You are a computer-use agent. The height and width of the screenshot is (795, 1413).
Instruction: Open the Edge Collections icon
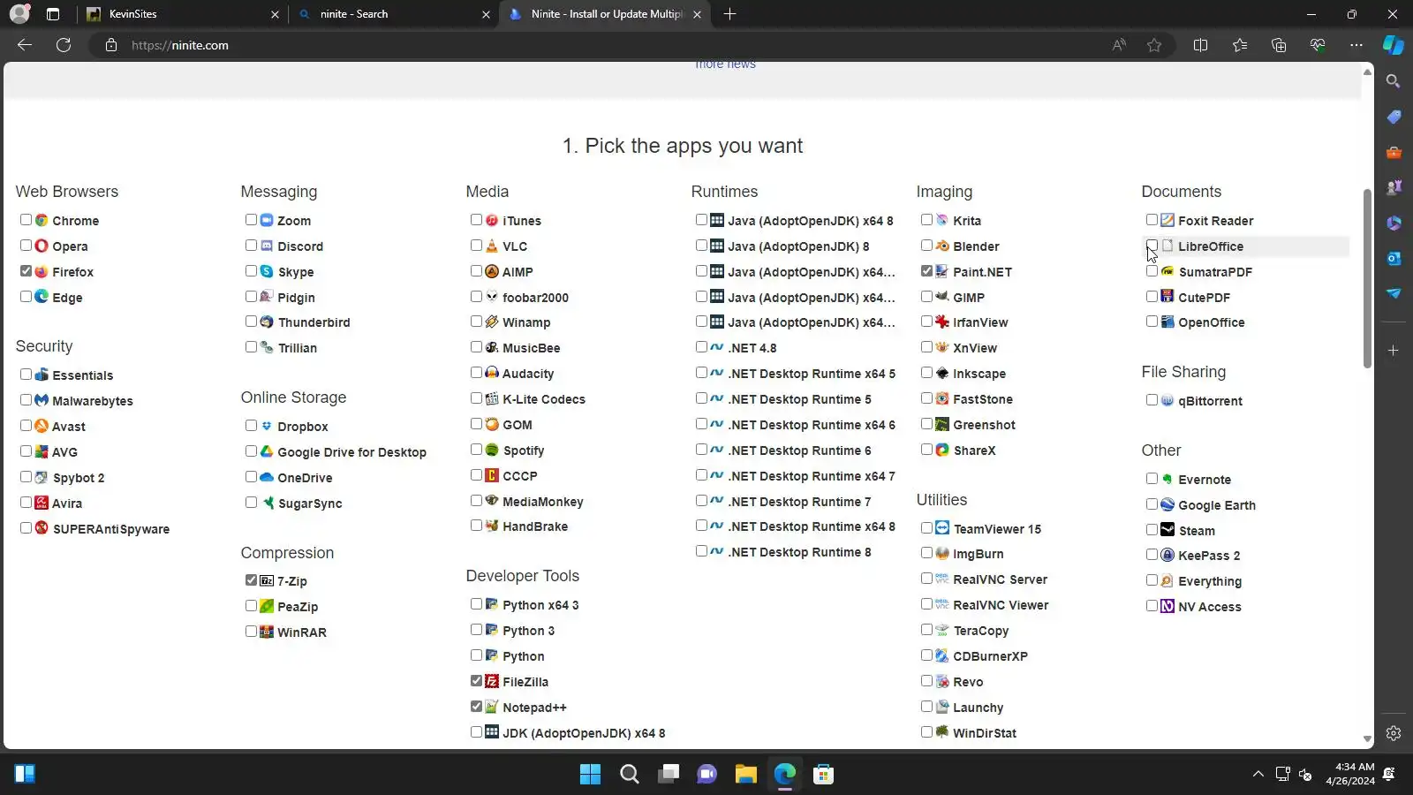[1279, 45]
